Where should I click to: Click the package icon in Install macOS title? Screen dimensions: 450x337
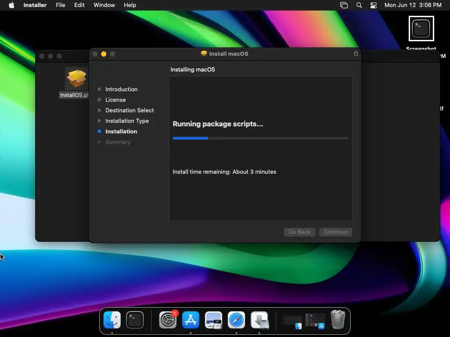pos(204,54)
